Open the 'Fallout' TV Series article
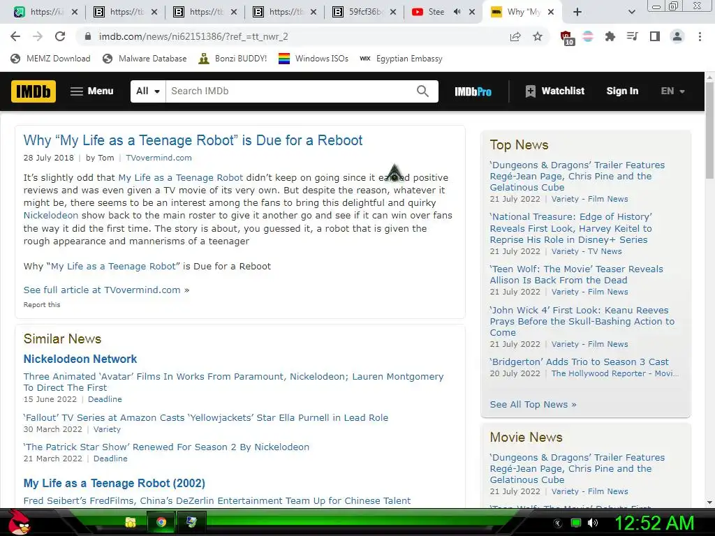The width and height of the screenshot is (715, 536). click(x=206, y=418)
